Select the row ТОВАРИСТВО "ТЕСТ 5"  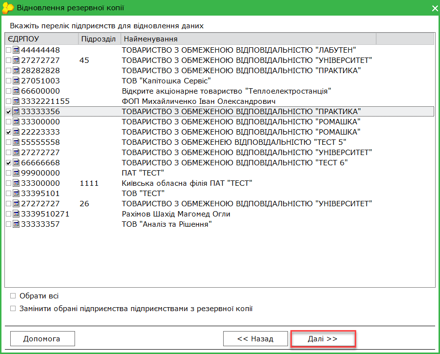coord(219,142)
